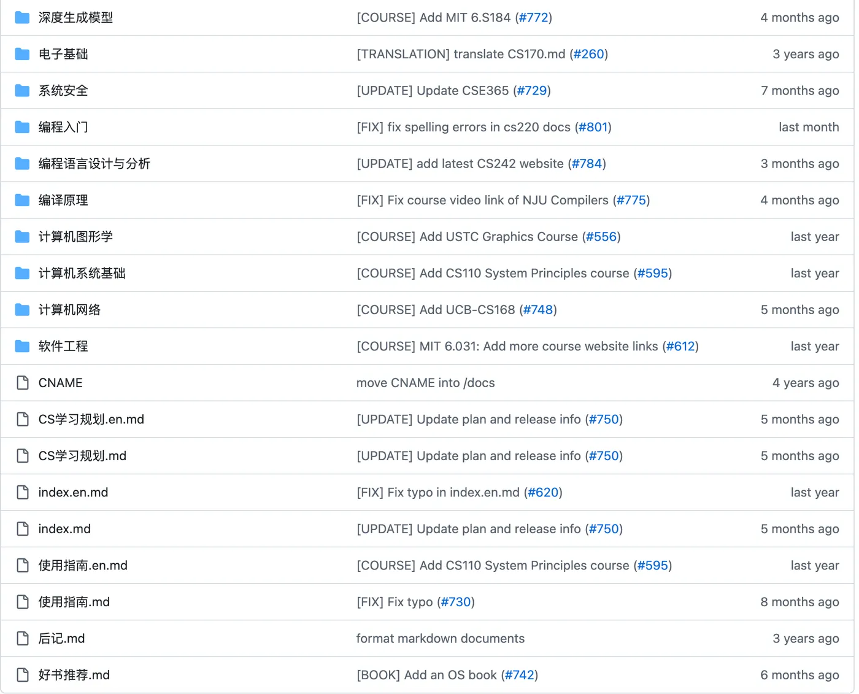Open pull request #556
The image size is (859, 694).
pyautogui.click(x=600, y=236)
